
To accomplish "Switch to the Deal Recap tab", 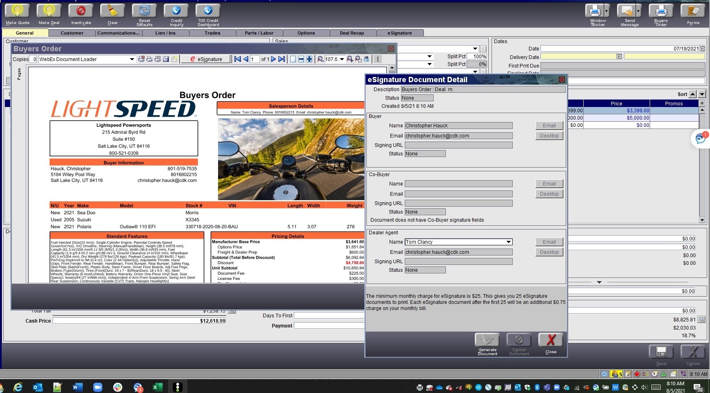I will (352, 33).
